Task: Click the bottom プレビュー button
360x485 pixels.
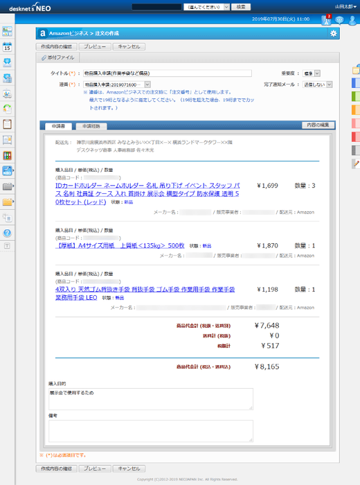Action: coord(95,468)
